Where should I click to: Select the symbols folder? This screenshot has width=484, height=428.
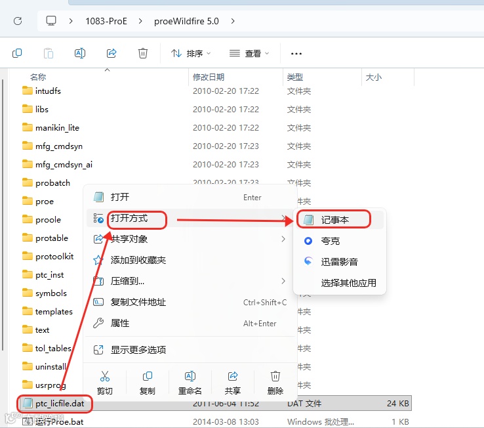(45, 293)
